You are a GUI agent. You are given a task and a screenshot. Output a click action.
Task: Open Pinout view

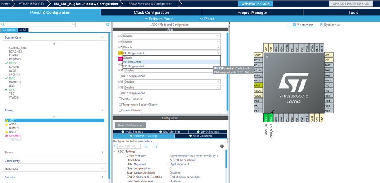tap(303, 25)
